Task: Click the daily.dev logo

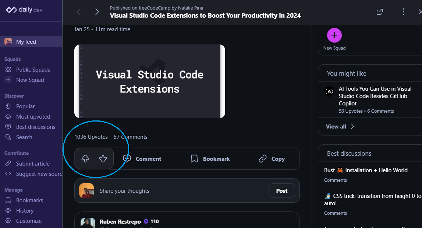Action: click(24, 10)
